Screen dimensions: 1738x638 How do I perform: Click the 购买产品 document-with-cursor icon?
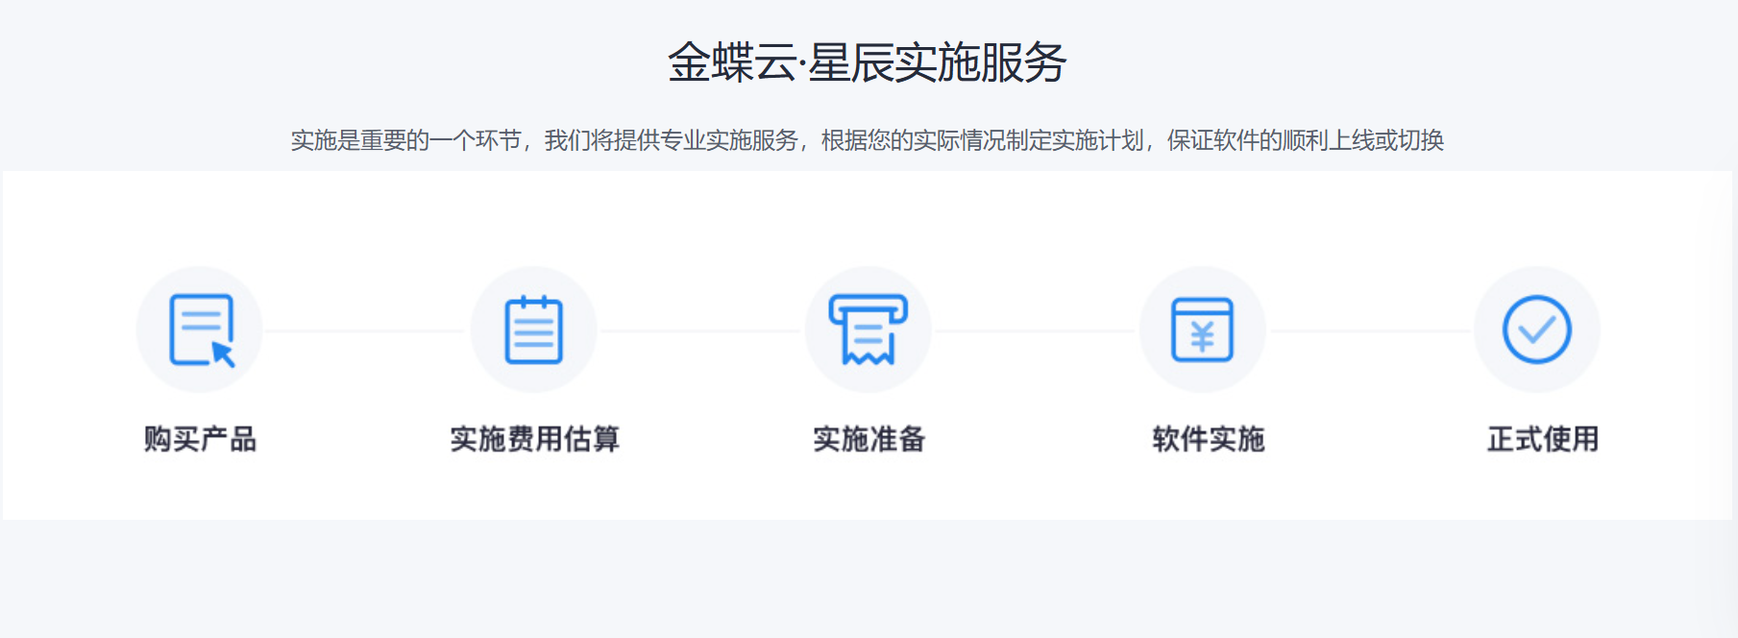point(200,330)
